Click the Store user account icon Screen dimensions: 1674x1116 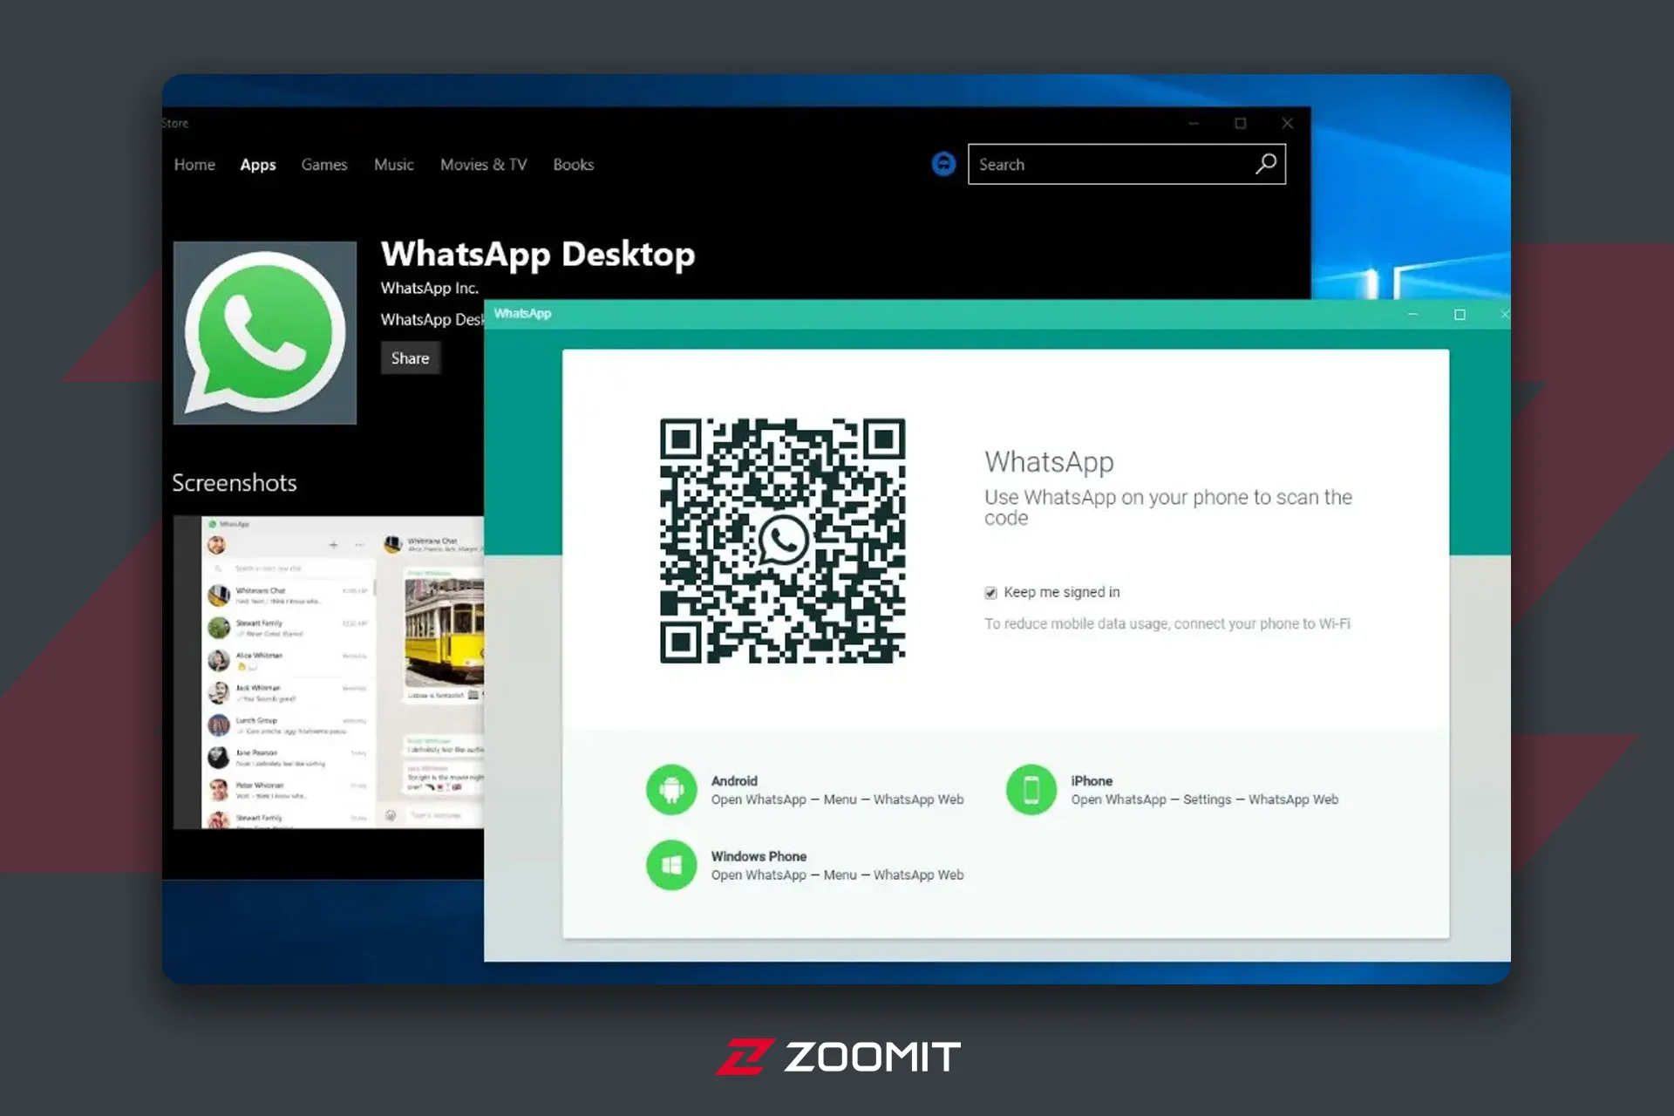click(x=943, y=164)
